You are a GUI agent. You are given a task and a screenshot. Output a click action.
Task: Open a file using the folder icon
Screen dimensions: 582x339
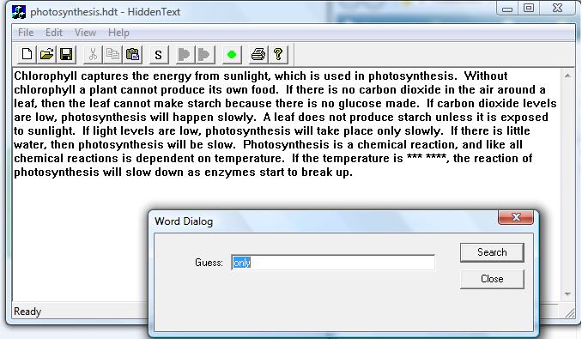pyautogui.click(x=46, y=55)
